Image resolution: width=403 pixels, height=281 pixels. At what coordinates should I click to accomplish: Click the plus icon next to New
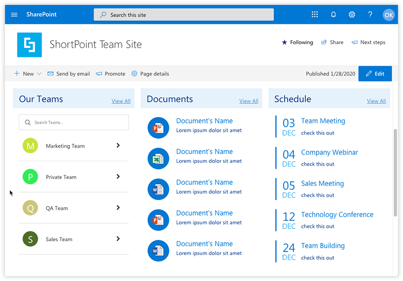(x=17, y=74)
